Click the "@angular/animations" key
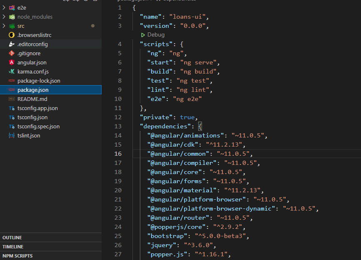361x260 pixels. (186, 135)
